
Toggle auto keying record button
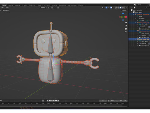click(43, 101)
